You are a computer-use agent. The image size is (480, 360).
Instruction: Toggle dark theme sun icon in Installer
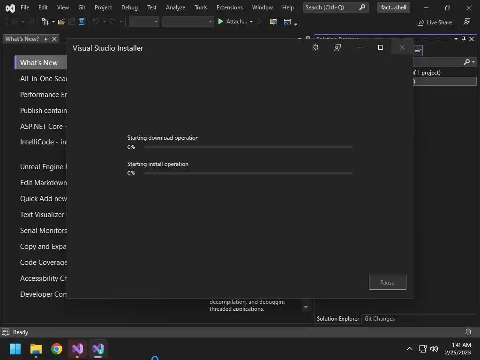315,47
